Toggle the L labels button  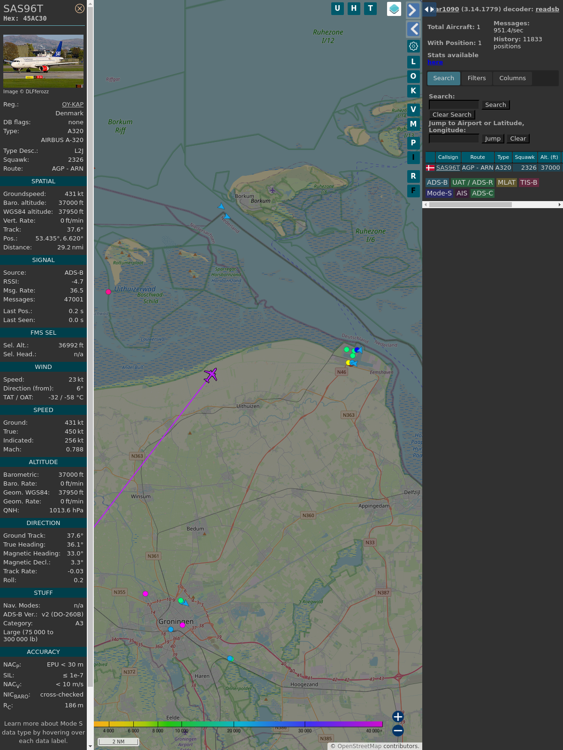(x=413, y=62)
